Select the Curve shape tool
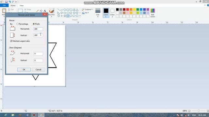 pyautogui.click(x=62, y=10)
